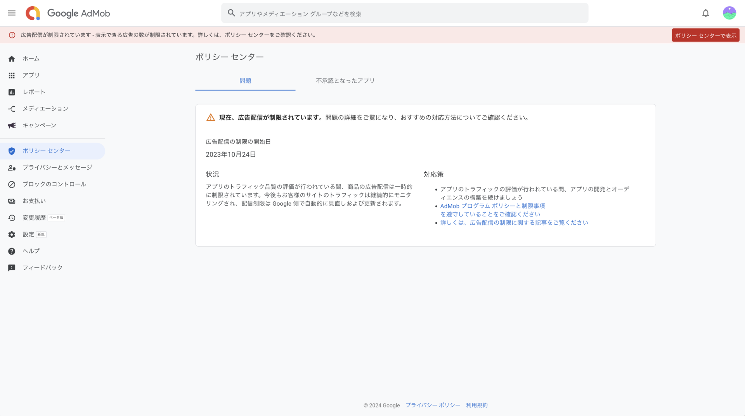
Task: Click the メディエーション branch icon
Action: pyautogui.click(x=12, y=109)
